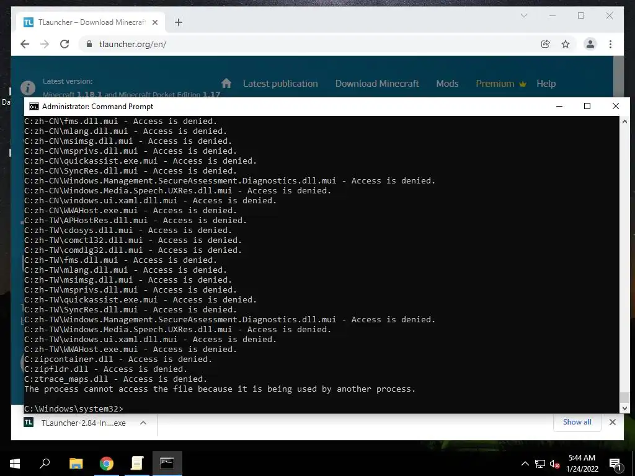Show hidden system tray icons

pyautogui.click(x=525, y=464)
